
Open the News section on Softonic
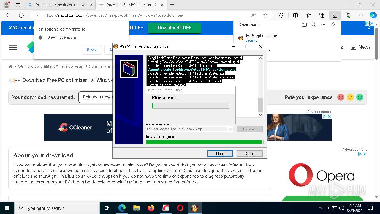point(361,47)
